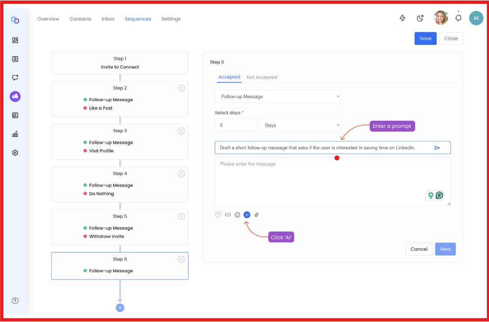Toggle dark mode with the moon icon
Image resolution: width=489 pixels, height=322 pixels.
click(x=420, y=18)
